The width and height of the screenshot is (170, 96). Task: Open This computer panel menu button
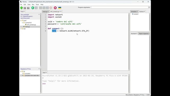pyautogui.click(x=39, y=14)
